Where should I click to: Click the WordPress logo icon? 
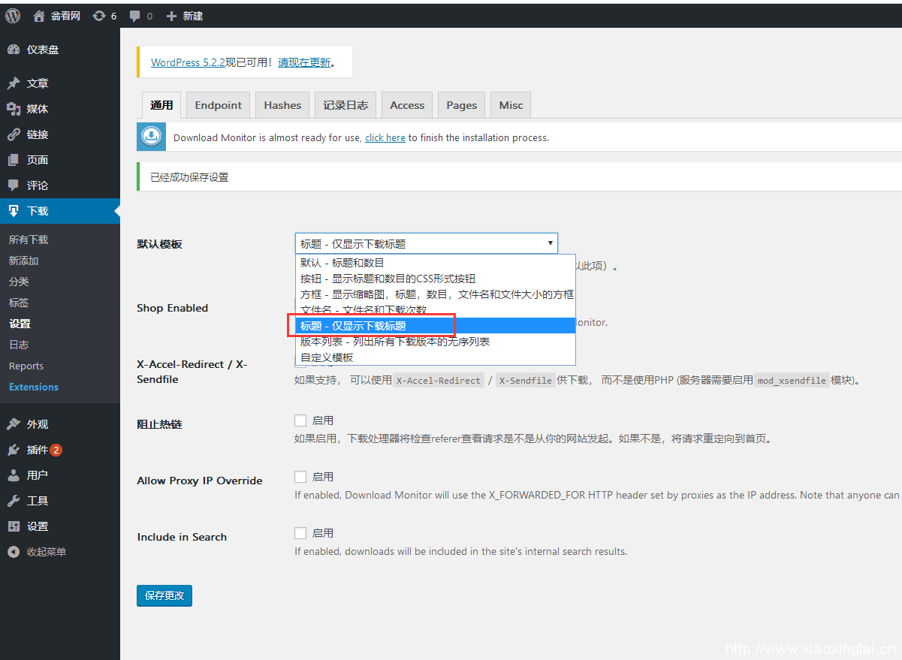pos(13,15)
